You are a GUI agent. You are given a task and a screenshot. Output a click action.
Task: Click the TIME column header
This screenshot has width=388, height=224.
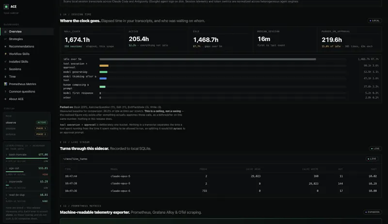[68, 169]
